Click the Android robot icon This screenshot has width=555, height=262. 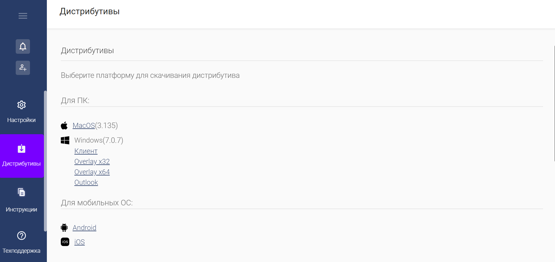[64, 227]
